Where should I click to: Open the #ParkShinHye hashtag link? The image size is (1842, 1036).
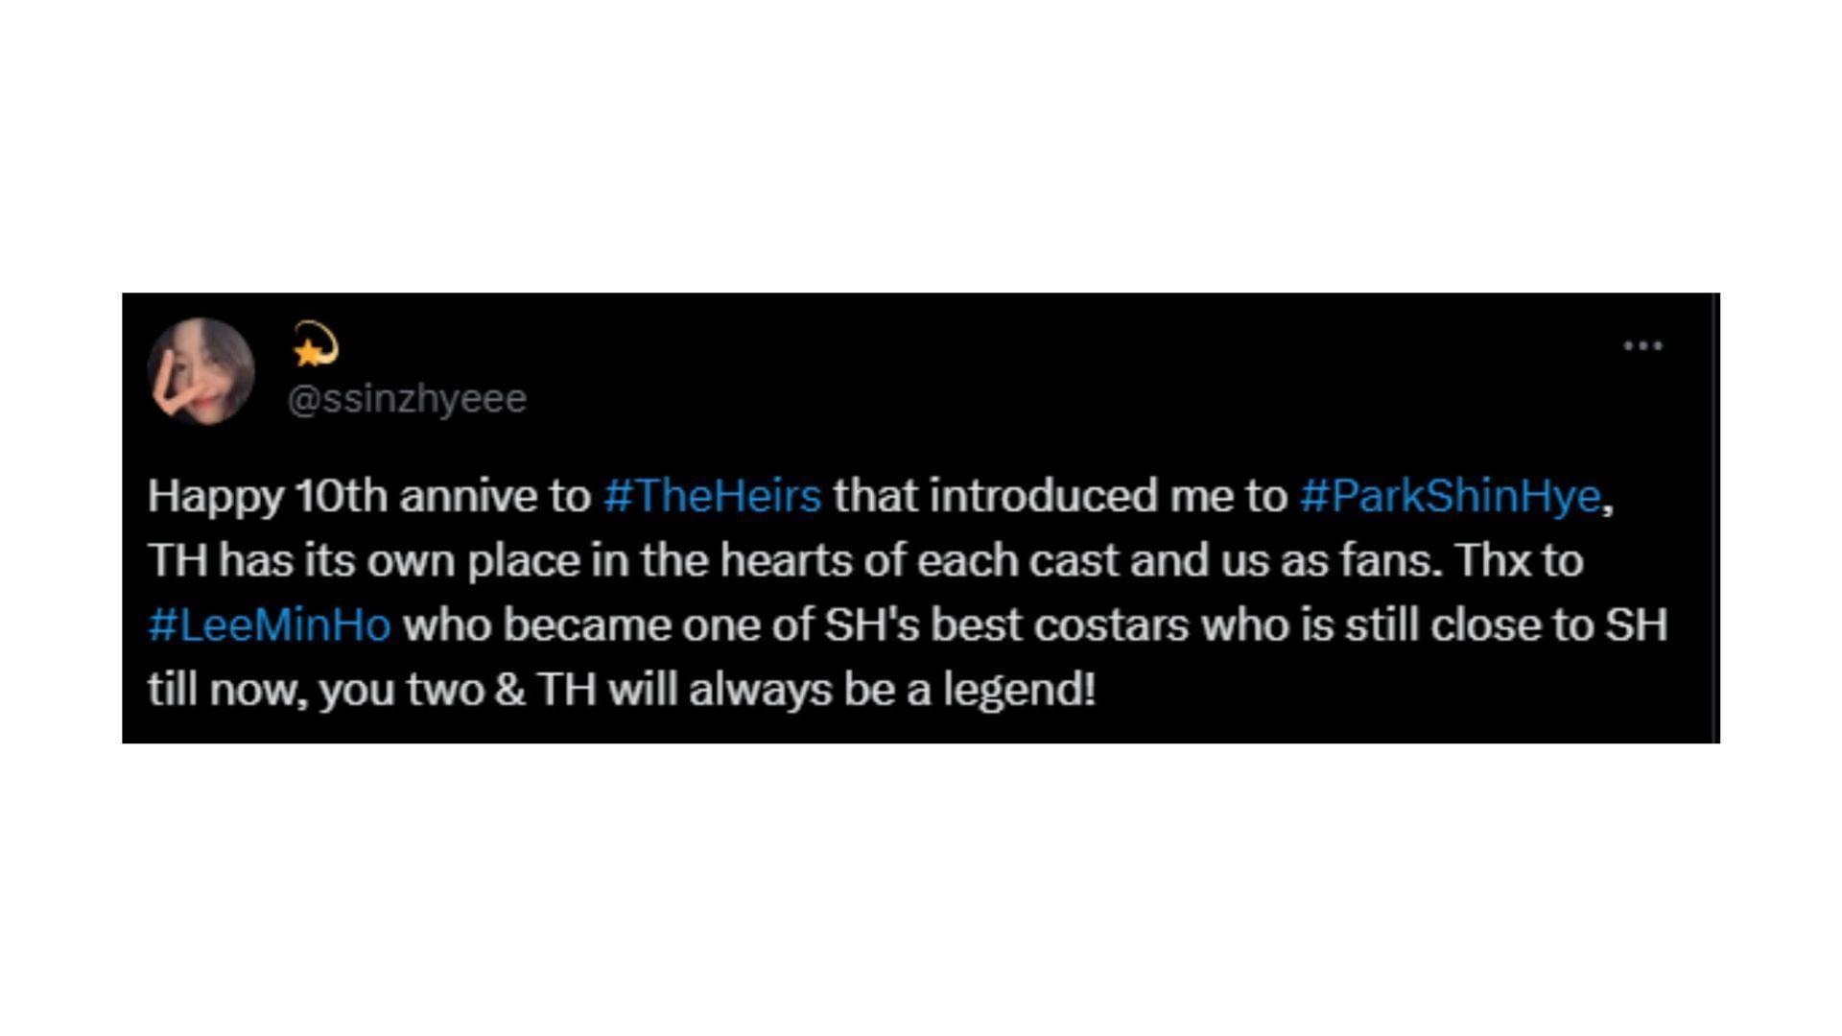pos(1450,496)
